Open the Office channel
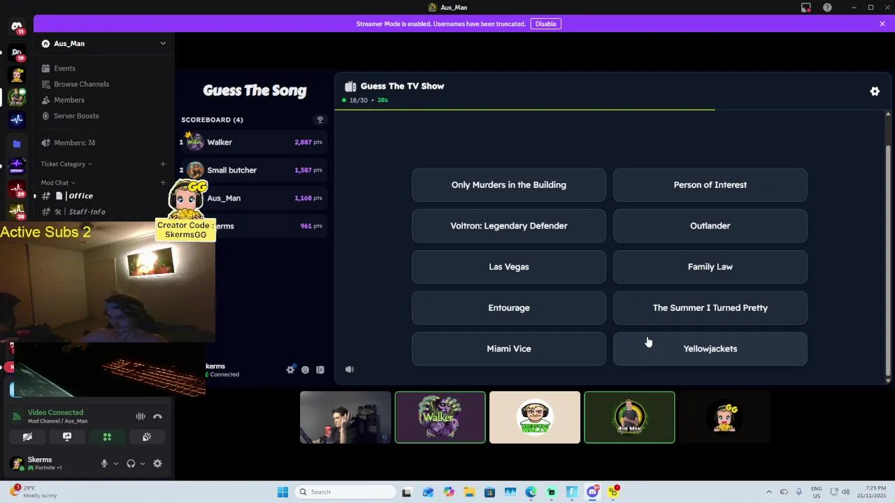 [x=104, y=196]
